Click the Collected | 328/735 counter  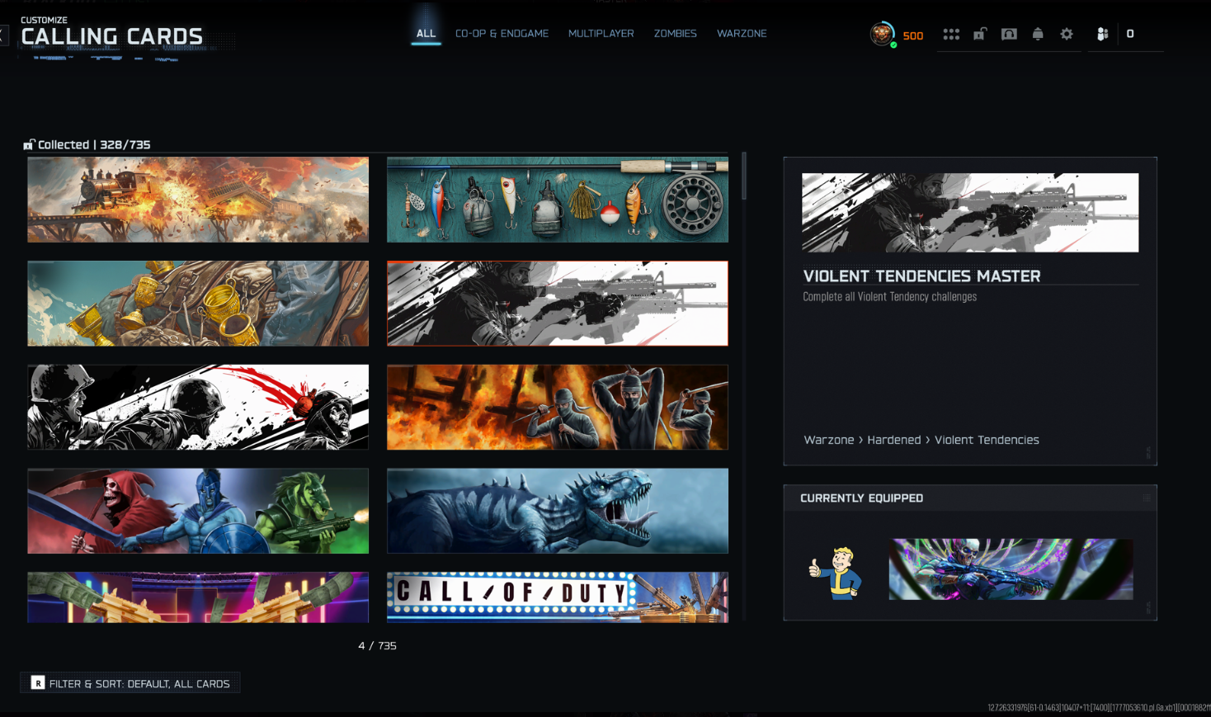pyautogui.click(x=94, y=144)
